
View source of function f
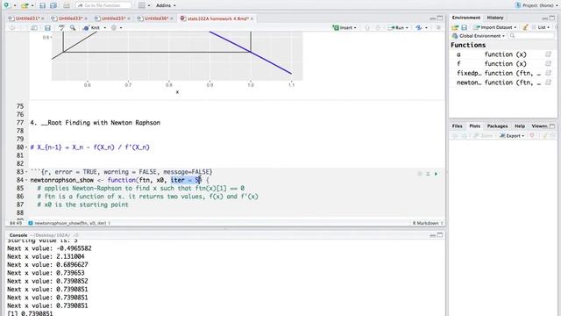pos(548,64)
